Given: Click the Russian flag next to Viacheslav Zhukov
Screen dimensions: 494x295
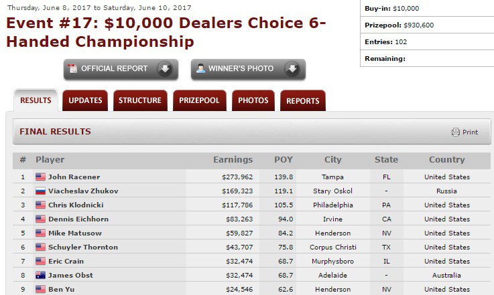Looking at the screenshot, I should point(40,191).
